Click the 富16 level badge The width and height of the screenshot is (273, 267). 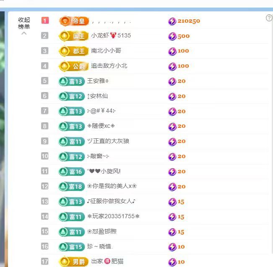click(71, 172)
